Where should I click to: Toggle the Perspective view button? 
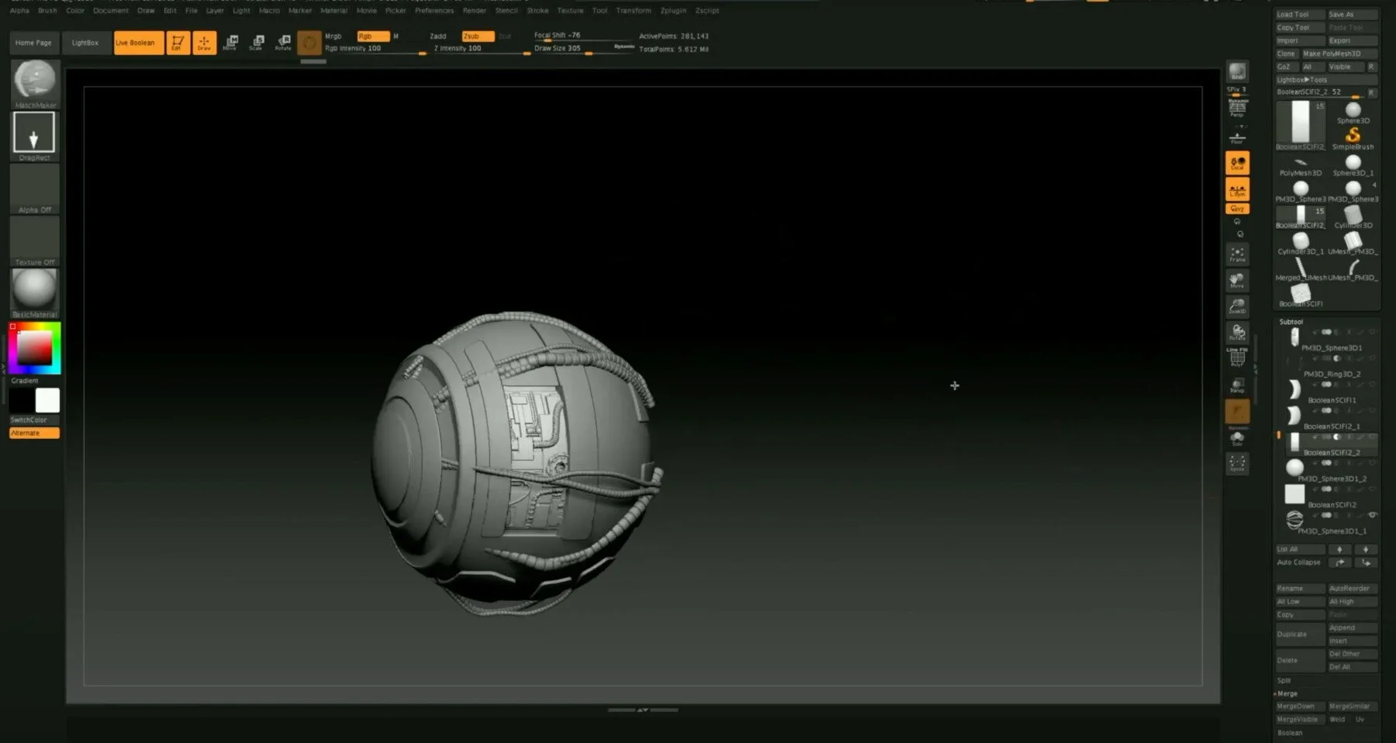[x=1237, y=109]
